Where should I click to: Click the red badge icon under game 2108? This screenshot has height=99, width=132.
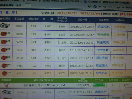click(x=7, y=86)
